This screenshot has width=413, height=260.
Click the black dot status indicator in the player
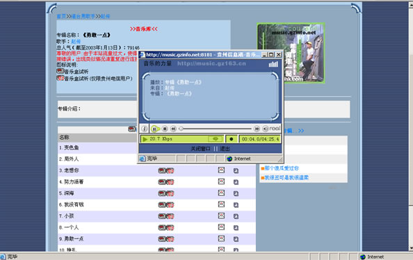point(232,139)
